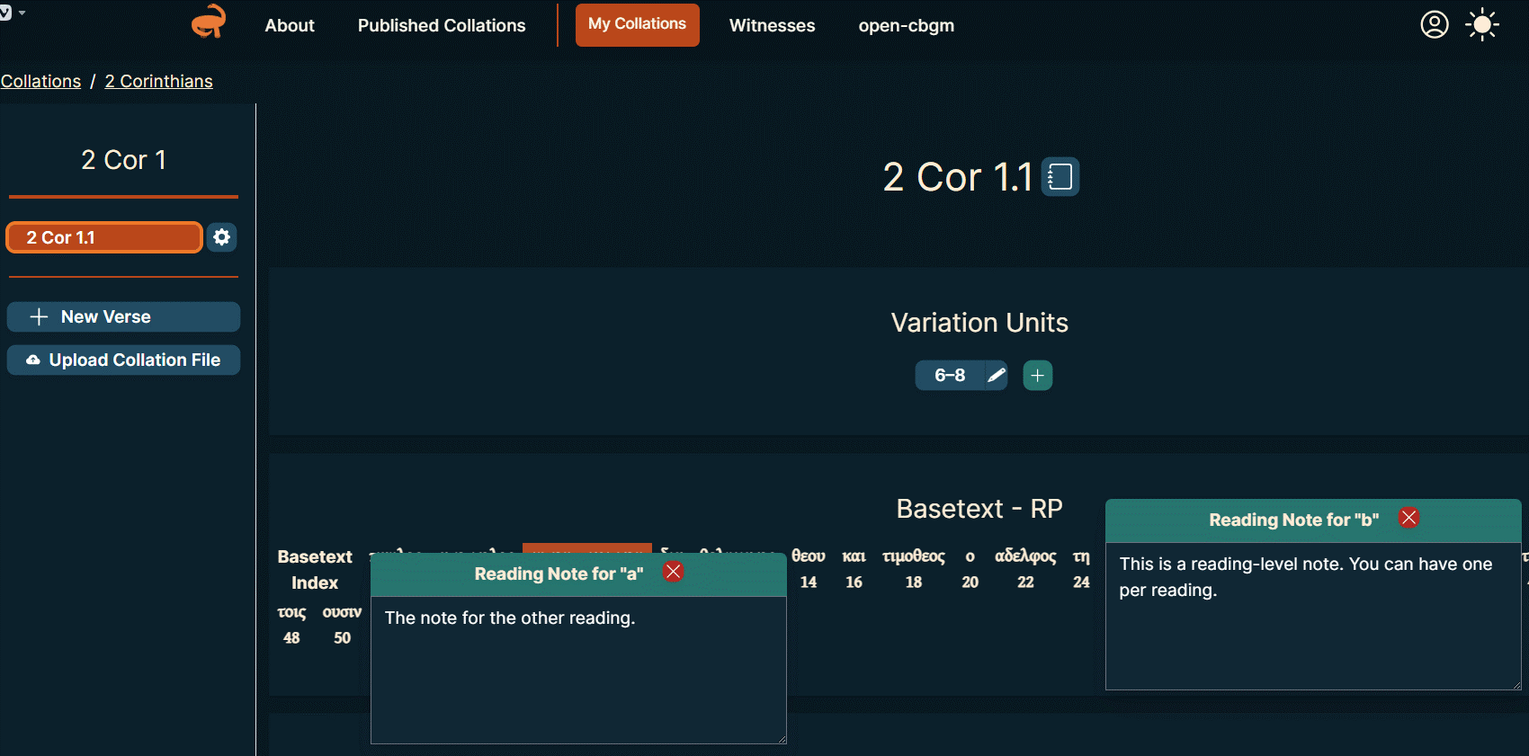Follow the Collations breadcrumb link
Screen dimensions: 1529x756
coord(40,81)
